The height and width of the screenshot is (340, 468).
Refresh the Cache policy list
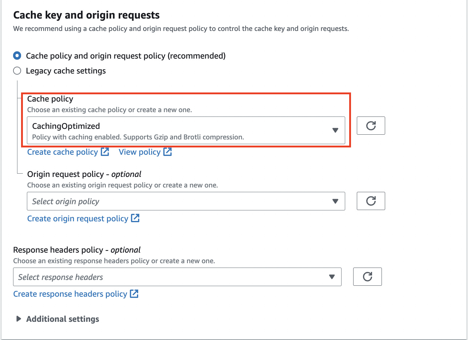[371, 126]
